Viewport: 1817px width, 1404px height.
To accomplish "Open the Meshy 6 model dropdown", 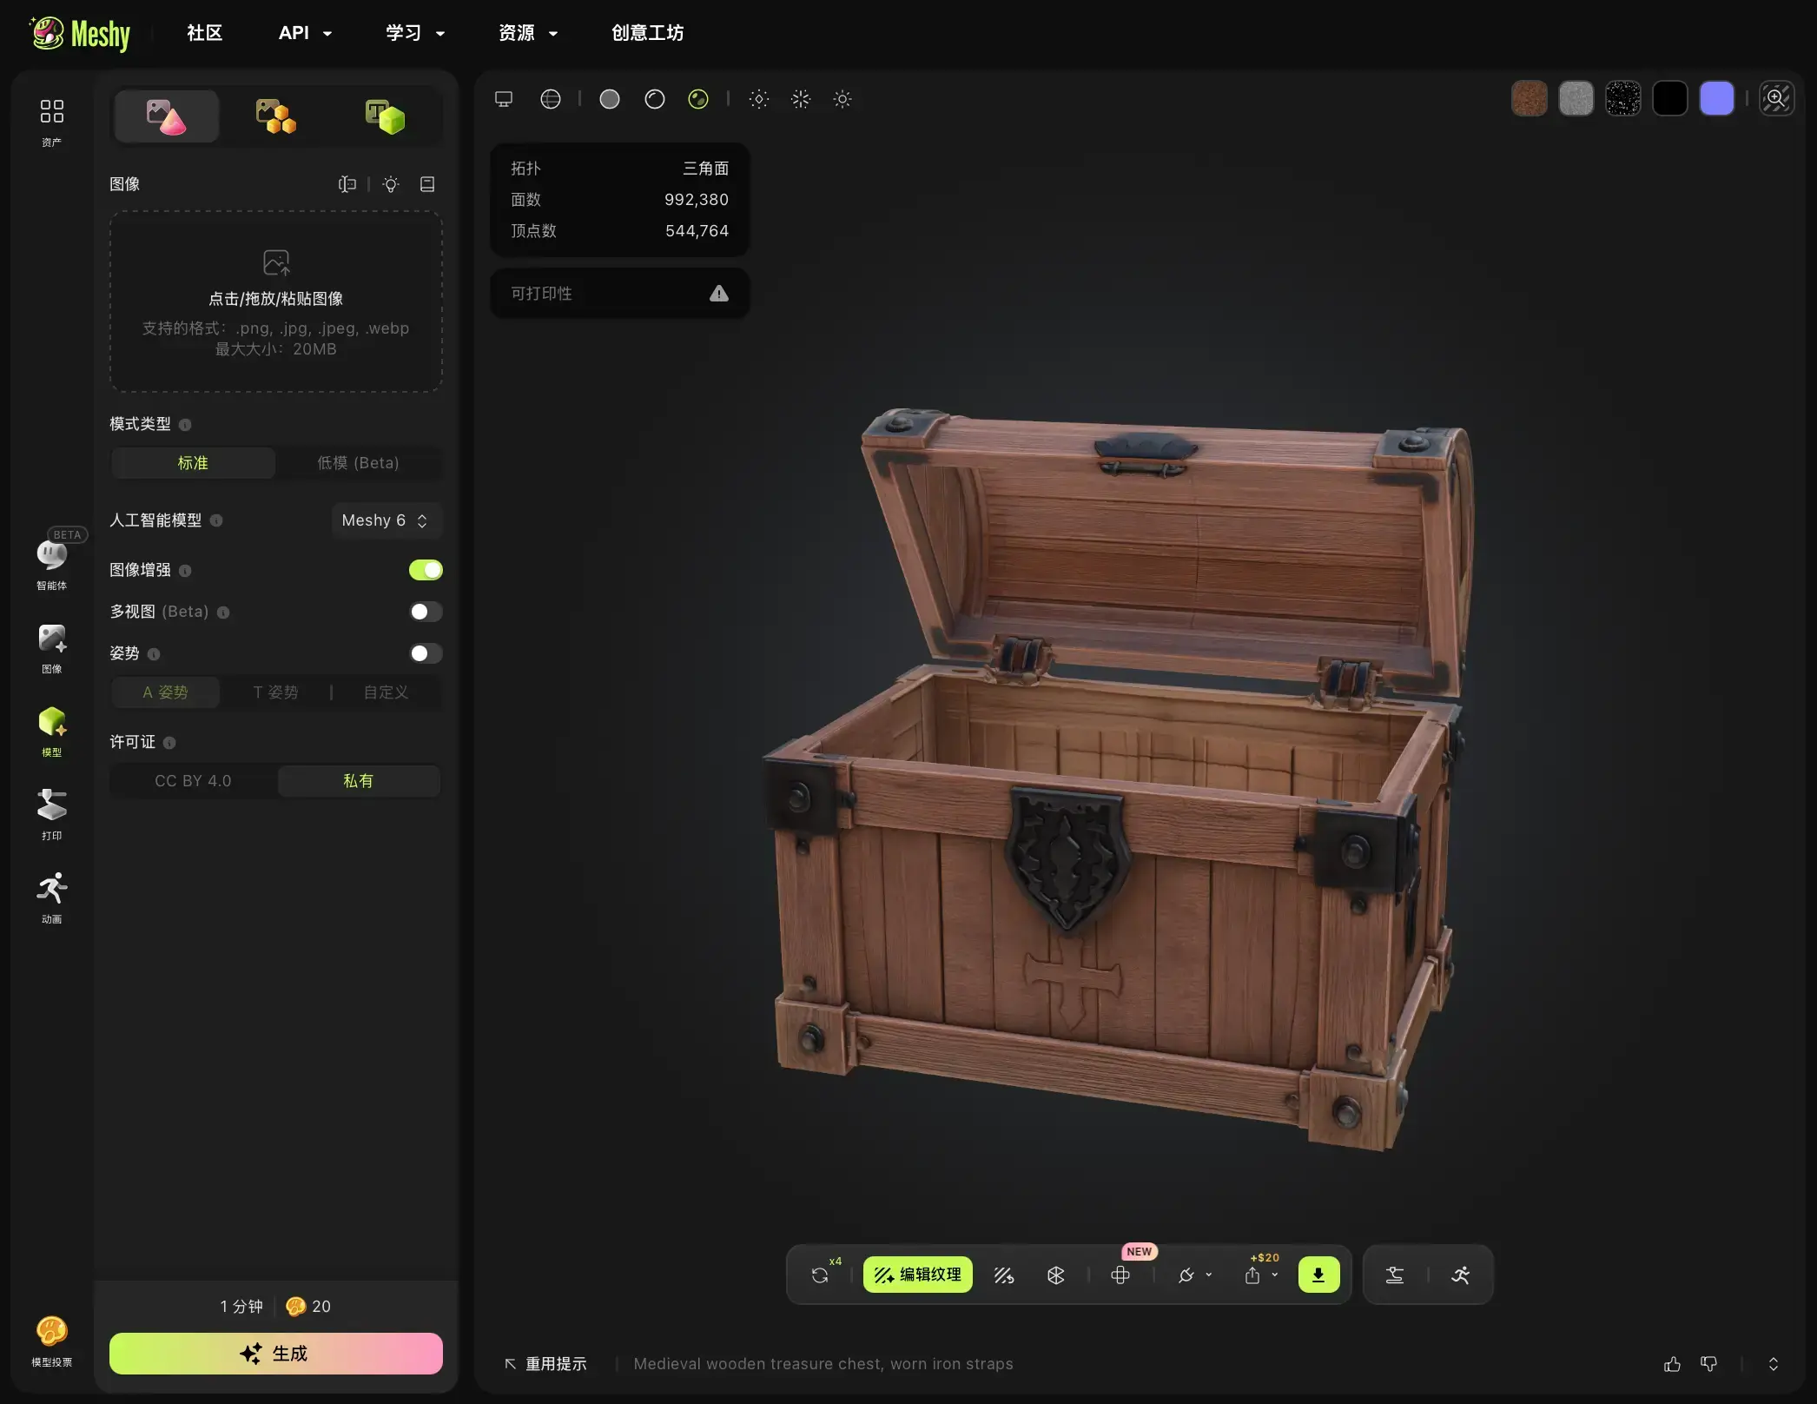I will coord(386,520).
